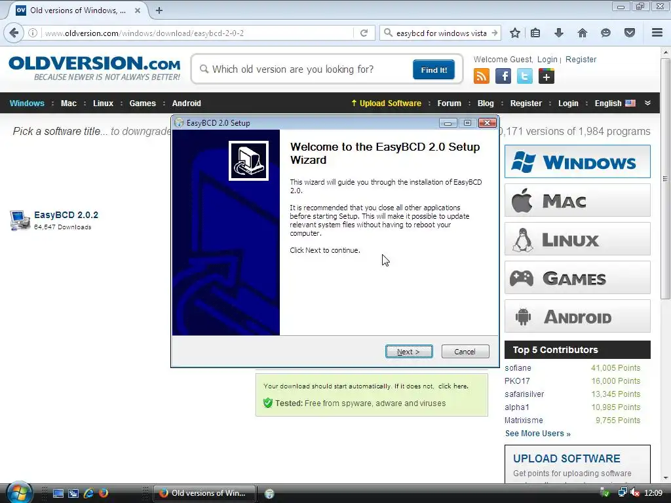
Task: Bookmark this page with star icon
Action: coord(515,33)
